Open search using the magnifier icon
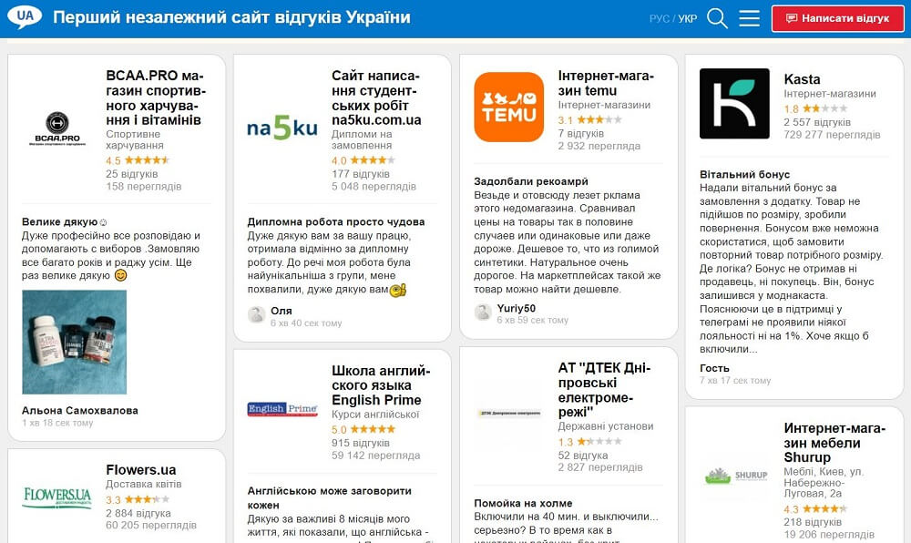Viewport: 911px width, 543px height. [716, 16]
